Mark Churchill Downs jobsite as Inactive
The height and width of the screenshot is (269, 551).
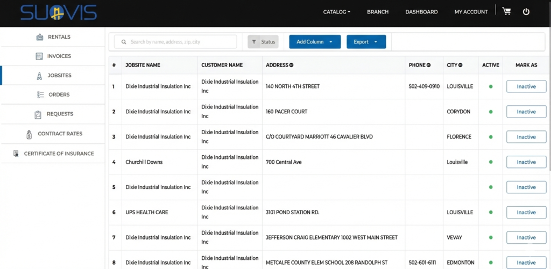click(x=526, y=162)
